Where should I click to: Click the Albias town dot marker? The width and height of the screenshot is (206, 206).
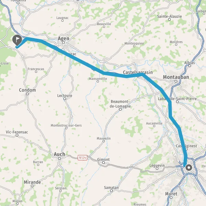(x=190, y=66)
